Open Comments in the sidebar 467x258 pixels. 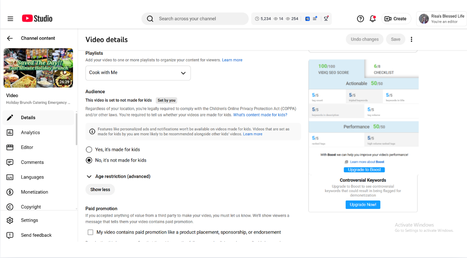38,162
